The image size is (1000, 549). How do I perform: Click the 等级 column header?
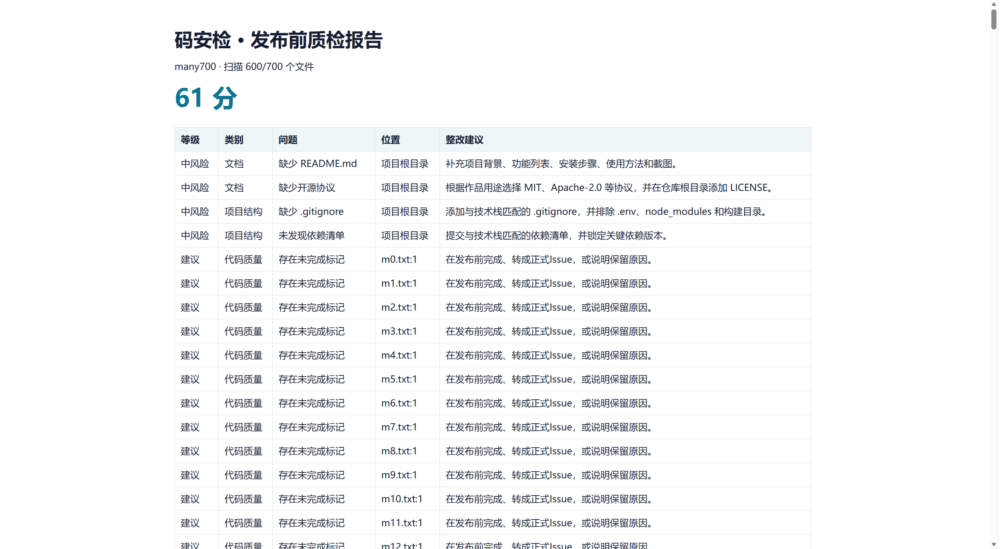click(x=197, y=139)
